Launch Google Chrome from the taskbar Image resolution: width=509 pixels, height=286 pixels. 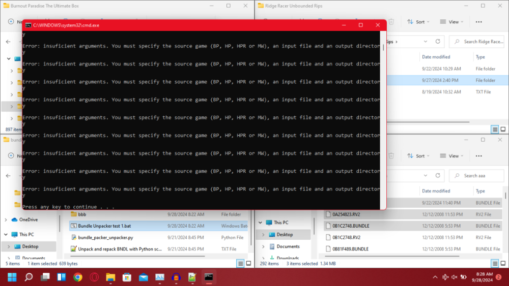coord(77,277)
